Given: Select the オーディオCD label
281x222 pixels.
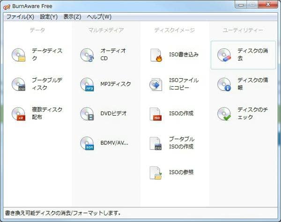Looking at the screenshot, I should coord(113,54).
